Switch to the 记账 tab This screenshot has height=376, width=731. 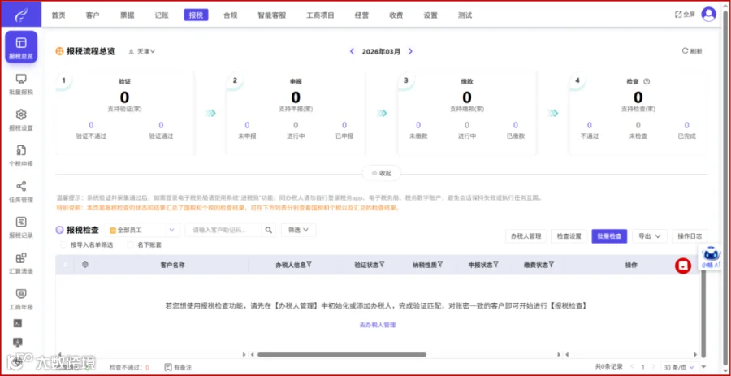tap(162, 15)
